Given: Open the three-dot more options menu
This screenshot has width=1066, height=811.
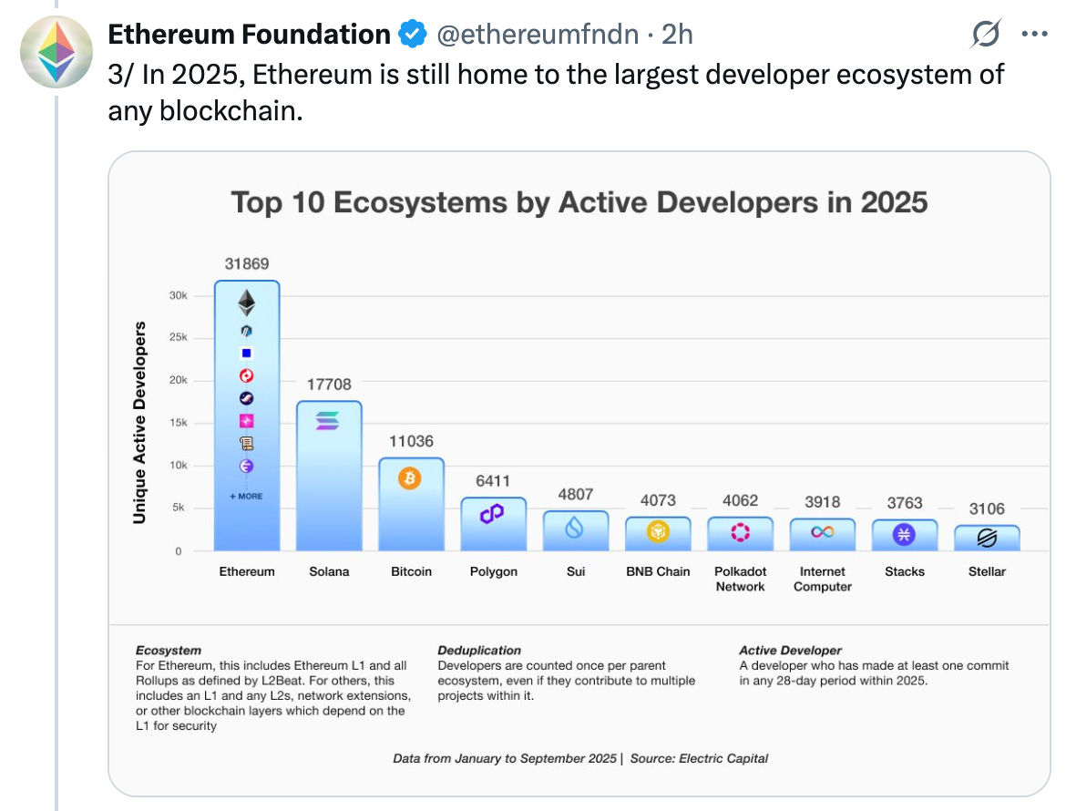Looking at the screenshot, I should point(1035,34).
